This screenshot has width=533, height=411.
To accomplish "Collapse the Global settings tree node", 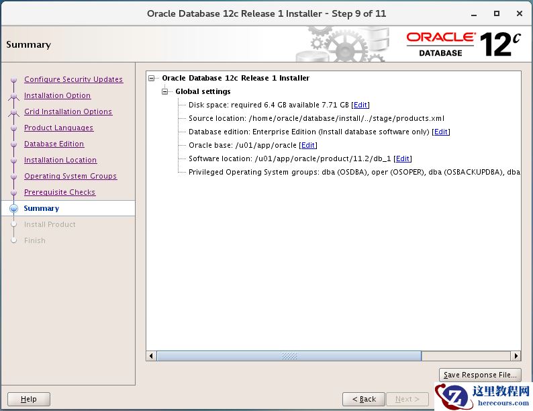I will pyautogui.click(x=165, y=92).
